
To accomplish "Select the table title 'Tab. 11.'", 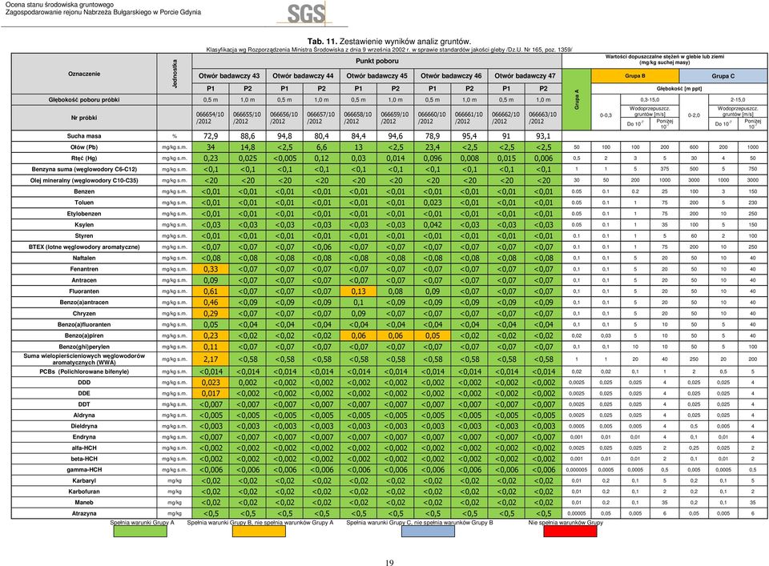I will coord(322,42).
